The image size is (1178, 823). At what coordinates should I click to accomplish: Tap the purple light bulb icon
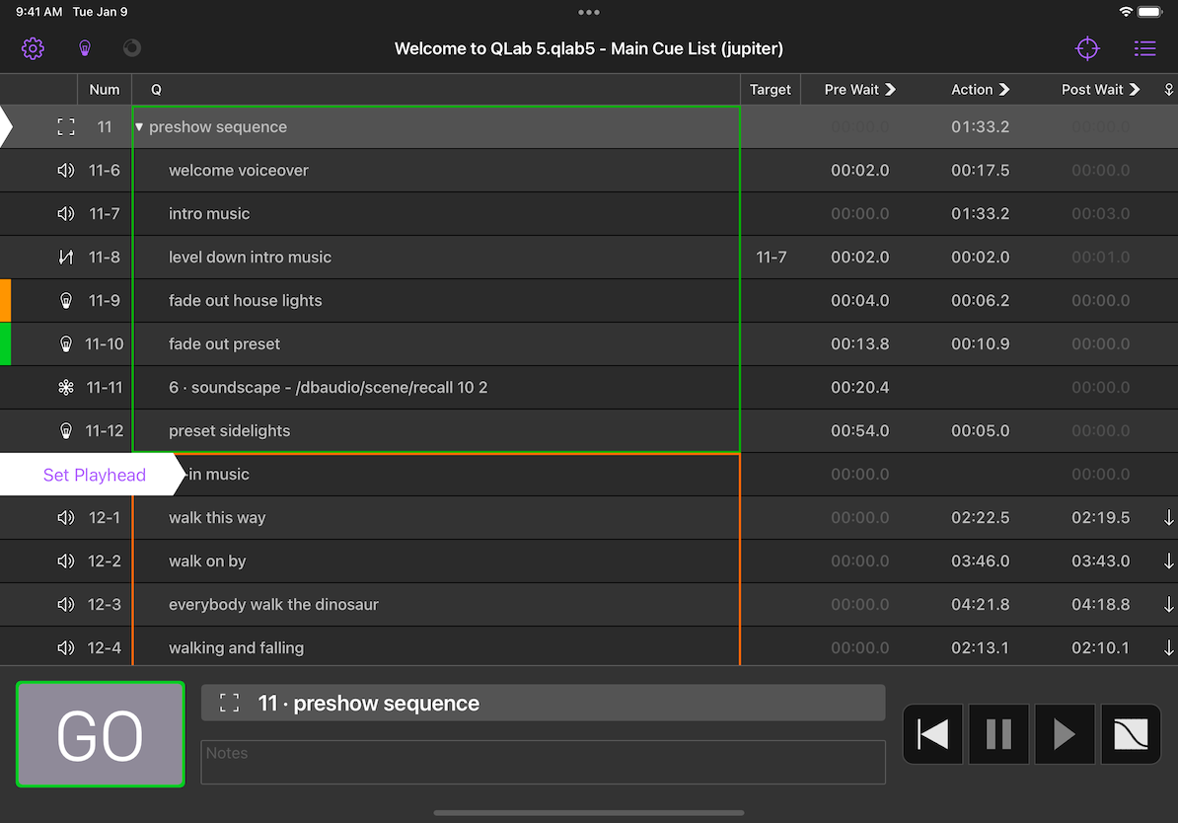(85, 48)
